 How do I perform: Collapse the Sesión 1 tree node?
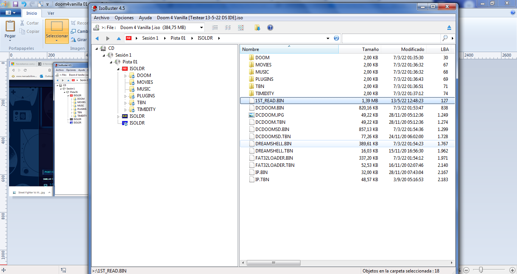pyautogui.click(x=104, y=55)
